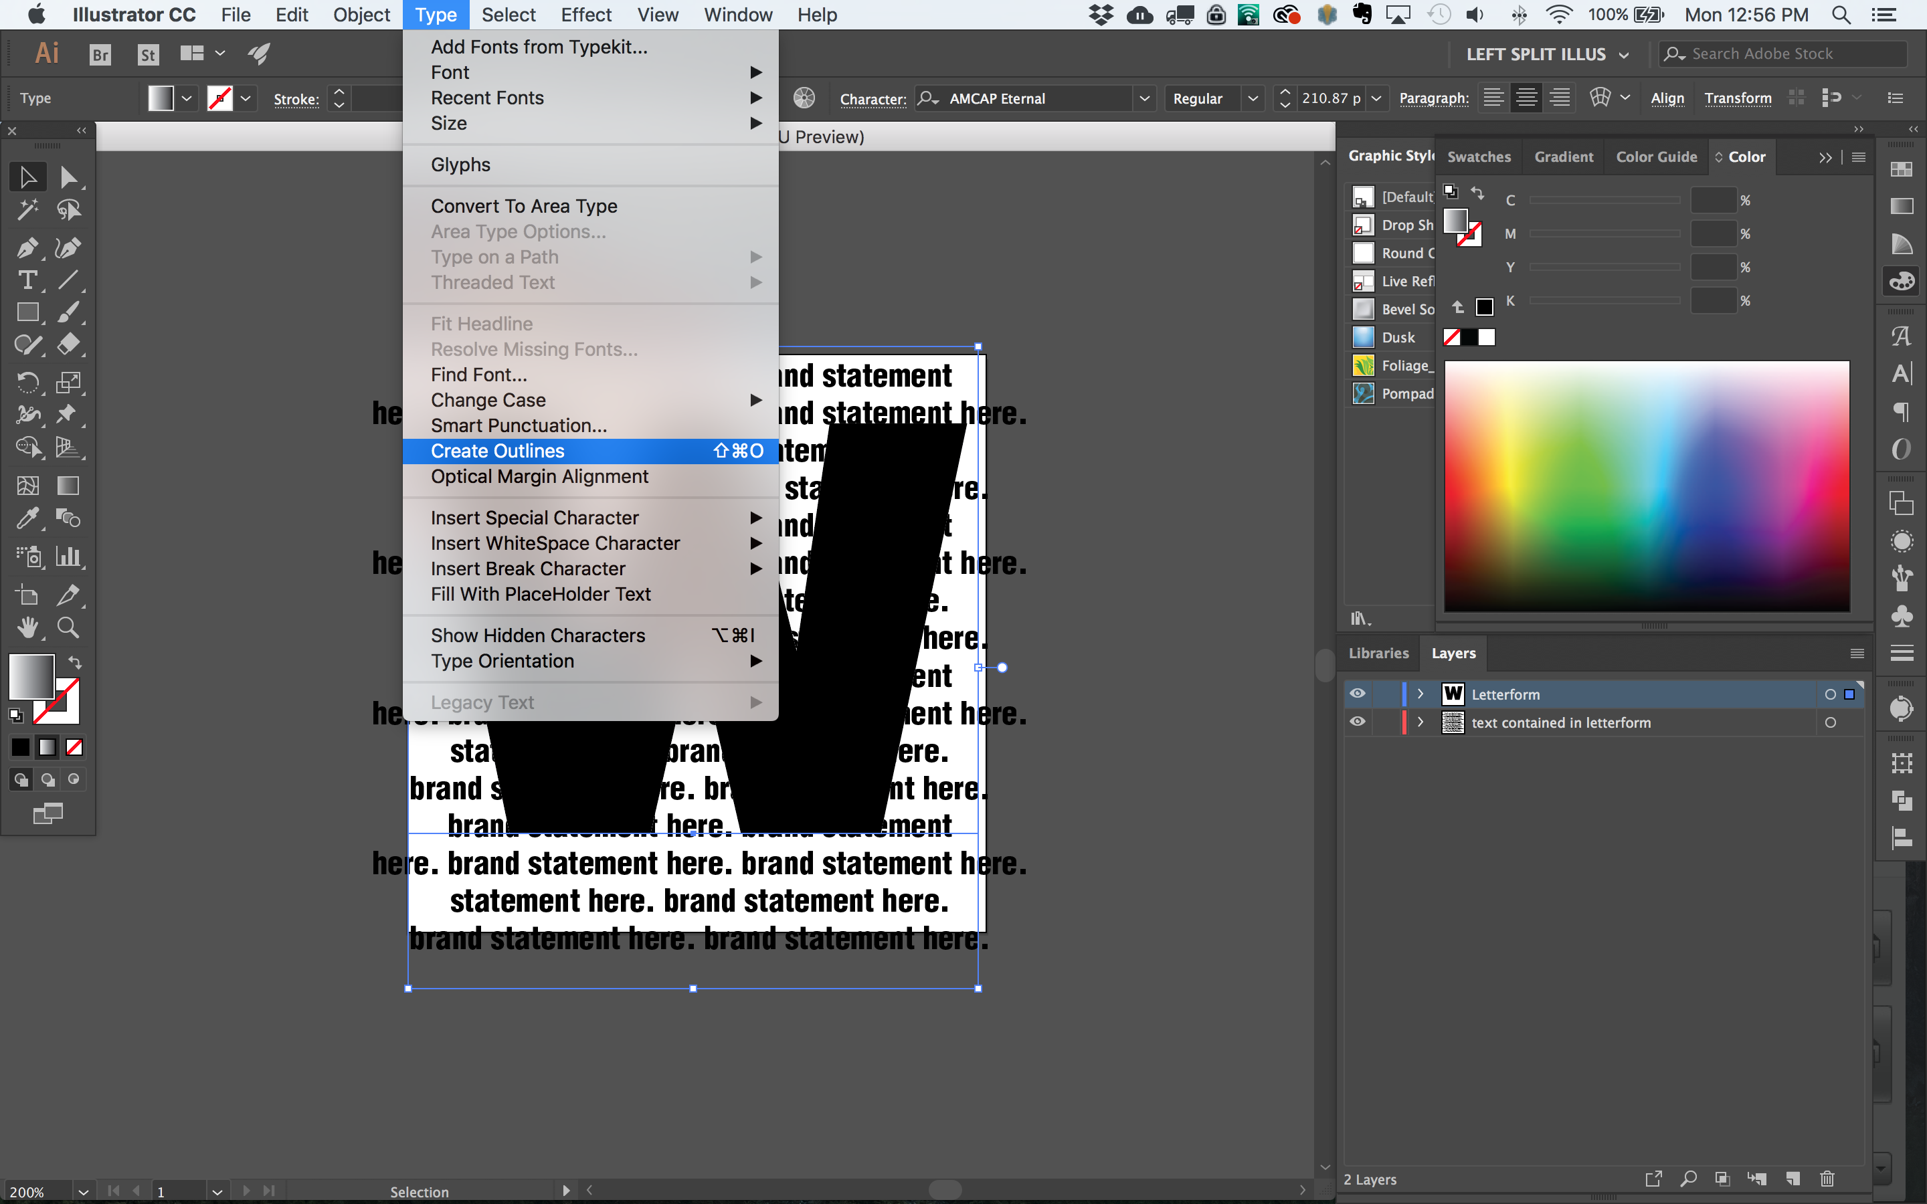Expand the Letterform layer group
This screenshot has width=1927, height=1204.
1420,694
